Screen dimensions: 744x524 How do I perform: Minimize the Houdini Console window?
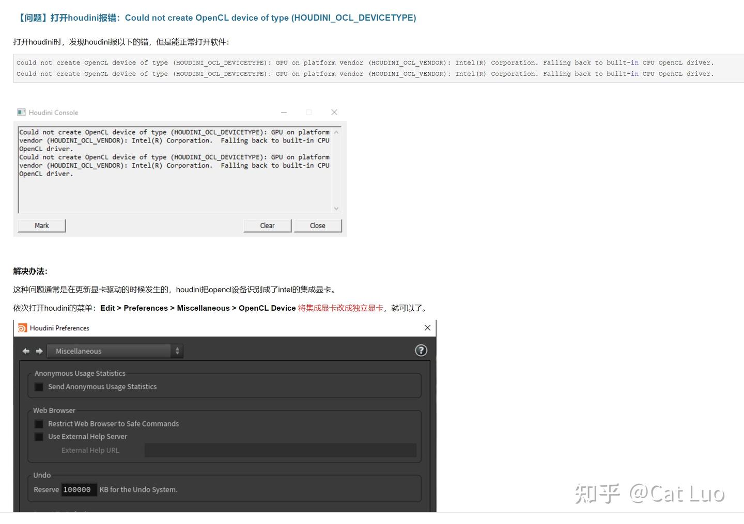point(284,112)
